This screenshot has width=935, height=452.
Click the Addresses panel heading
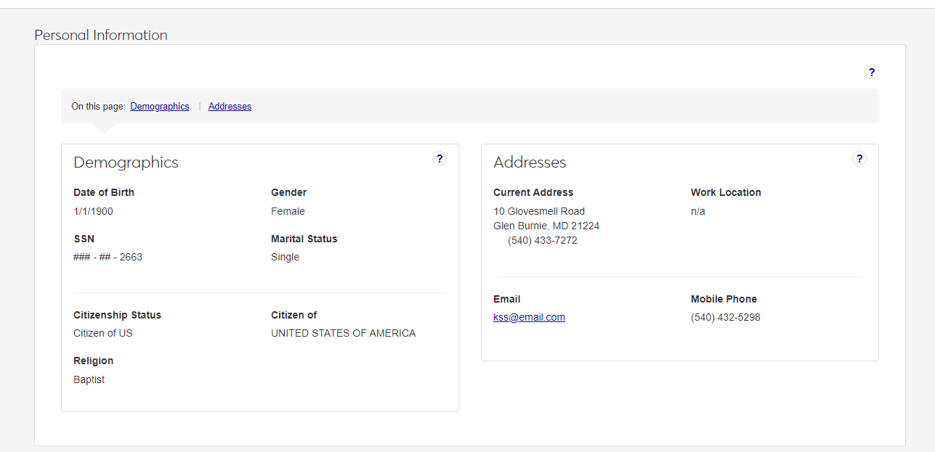point(530,163)
